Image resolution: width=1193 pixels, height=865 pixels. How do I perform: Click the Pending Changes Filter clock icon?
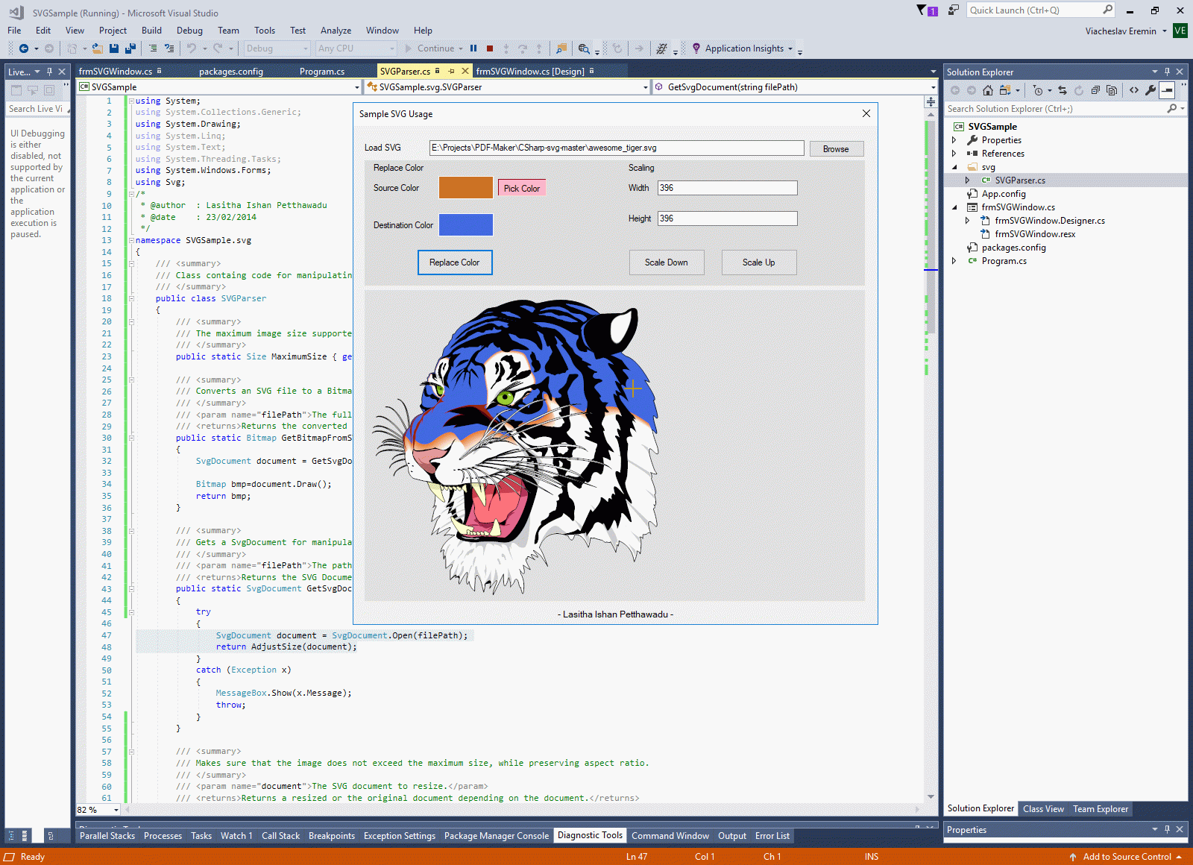1038,90
